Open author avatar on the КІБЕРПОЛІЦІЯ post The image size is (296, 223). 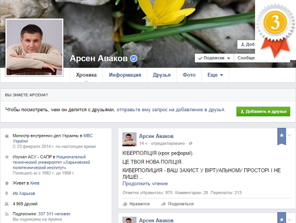pos(129,139)
